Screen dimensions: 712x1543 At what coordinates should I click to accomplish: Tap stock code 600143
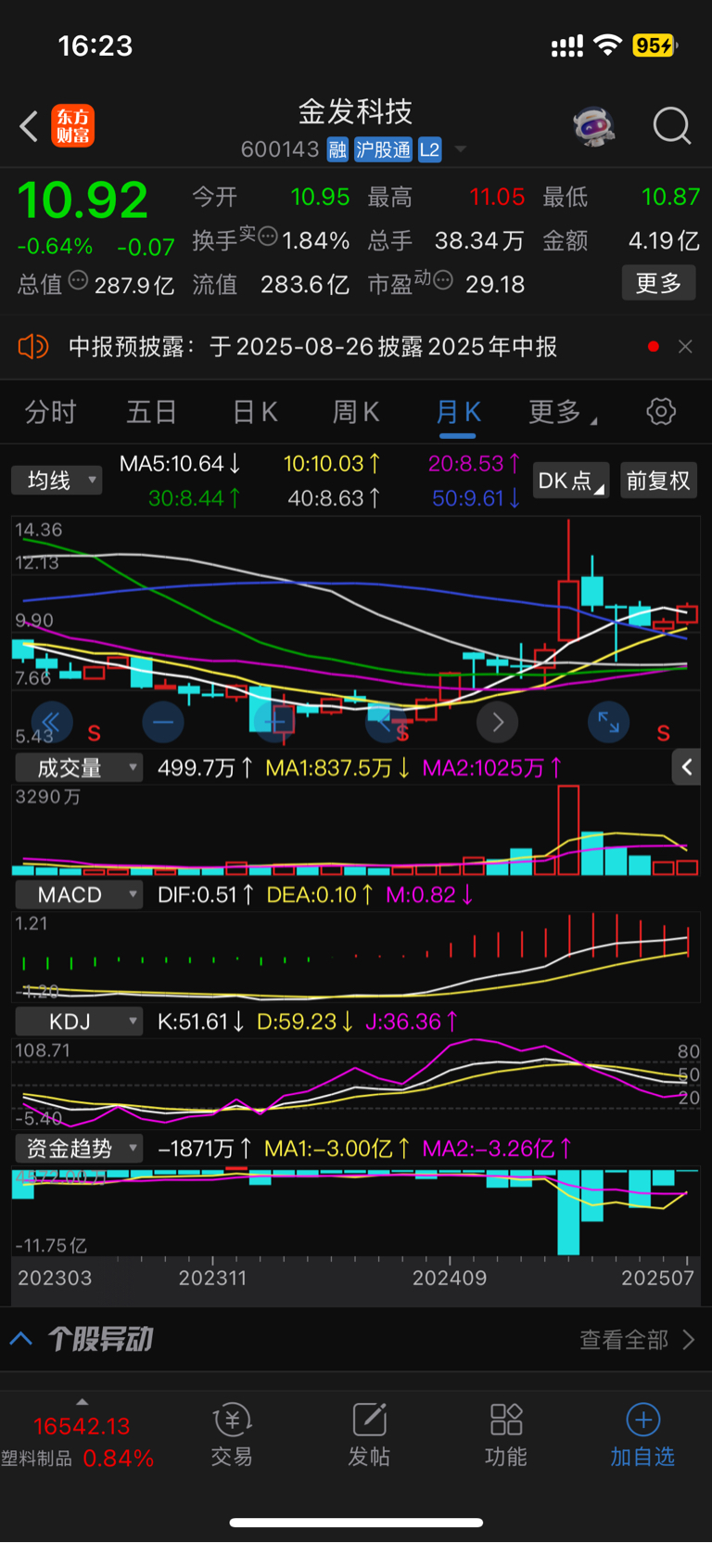pos(280,149)
